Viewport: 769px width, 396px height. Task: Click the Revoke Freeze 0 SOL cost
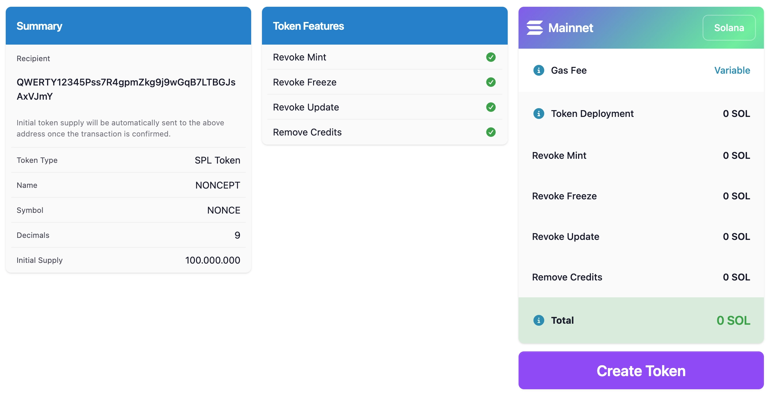pos(737,196)
